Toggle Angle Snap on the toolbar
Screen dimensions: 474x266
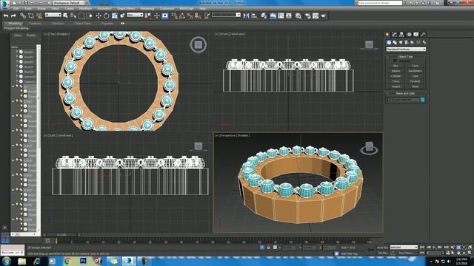tap(182, 16)
